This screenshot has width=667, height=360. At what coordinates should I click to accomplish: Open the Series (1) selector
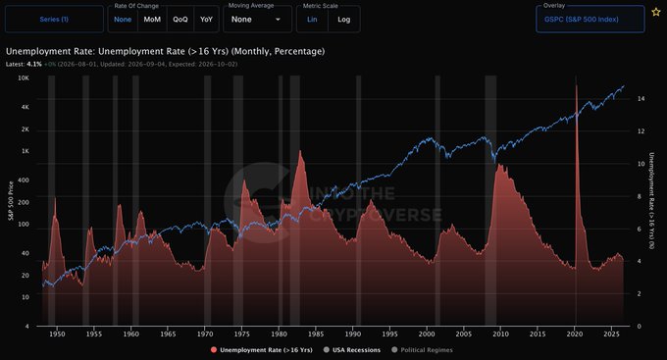(54, 20)
